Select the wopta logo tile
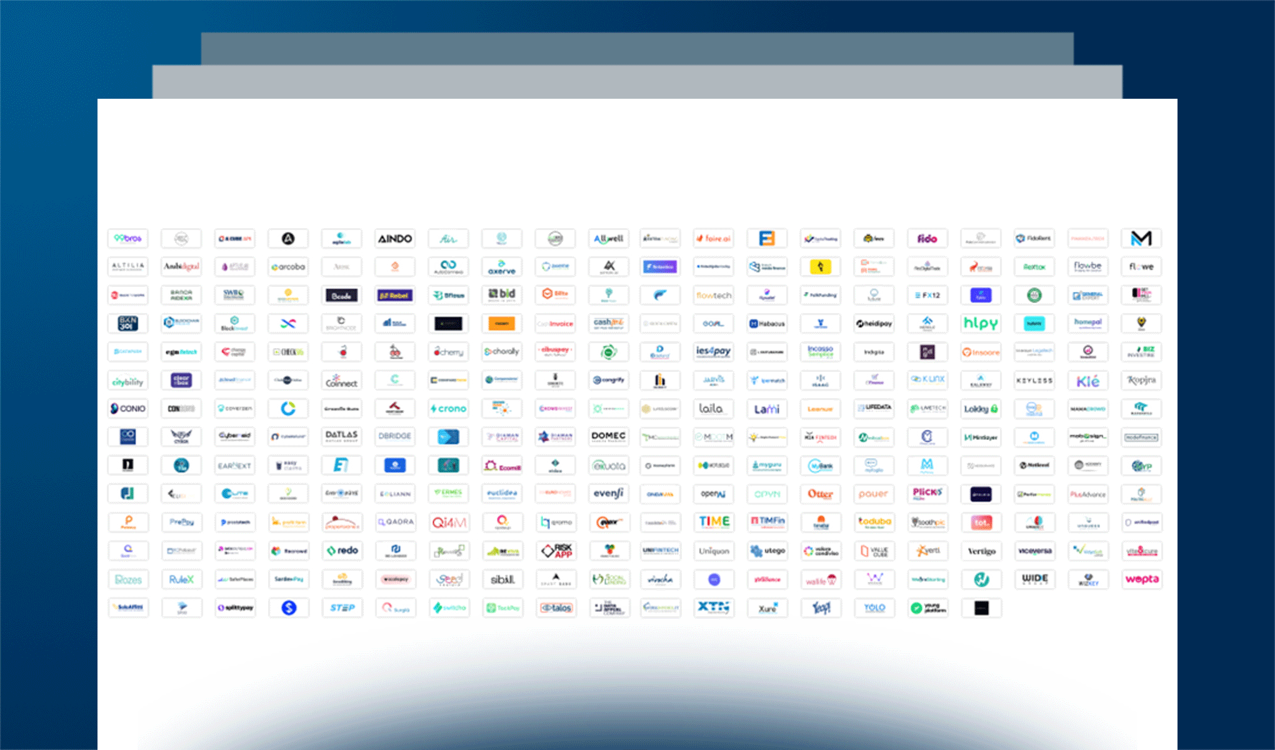 point(1141,579)
